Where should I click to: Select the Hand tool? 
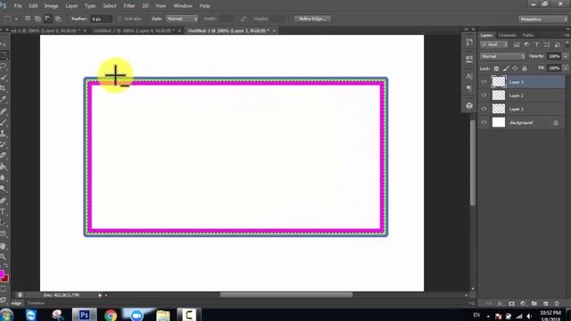click(4, 246)
